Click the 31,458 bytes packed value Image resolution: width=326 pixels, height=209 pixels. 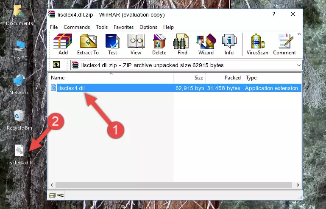(x=223, y=88)
